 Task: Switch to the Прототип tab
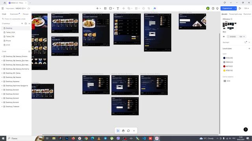247,14
